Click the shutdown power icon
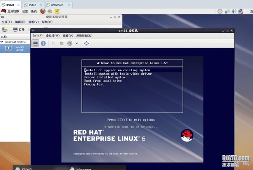The height and width of the screenshot is (170, 253). [70, 43]
